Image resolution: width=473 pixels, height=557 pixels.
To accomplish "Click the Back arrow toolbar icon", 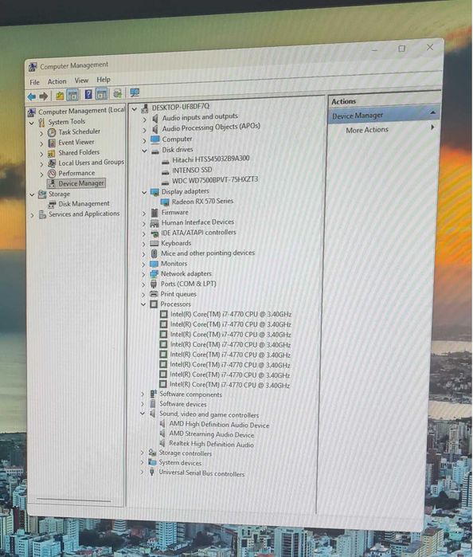I will (x=32, y=96).
